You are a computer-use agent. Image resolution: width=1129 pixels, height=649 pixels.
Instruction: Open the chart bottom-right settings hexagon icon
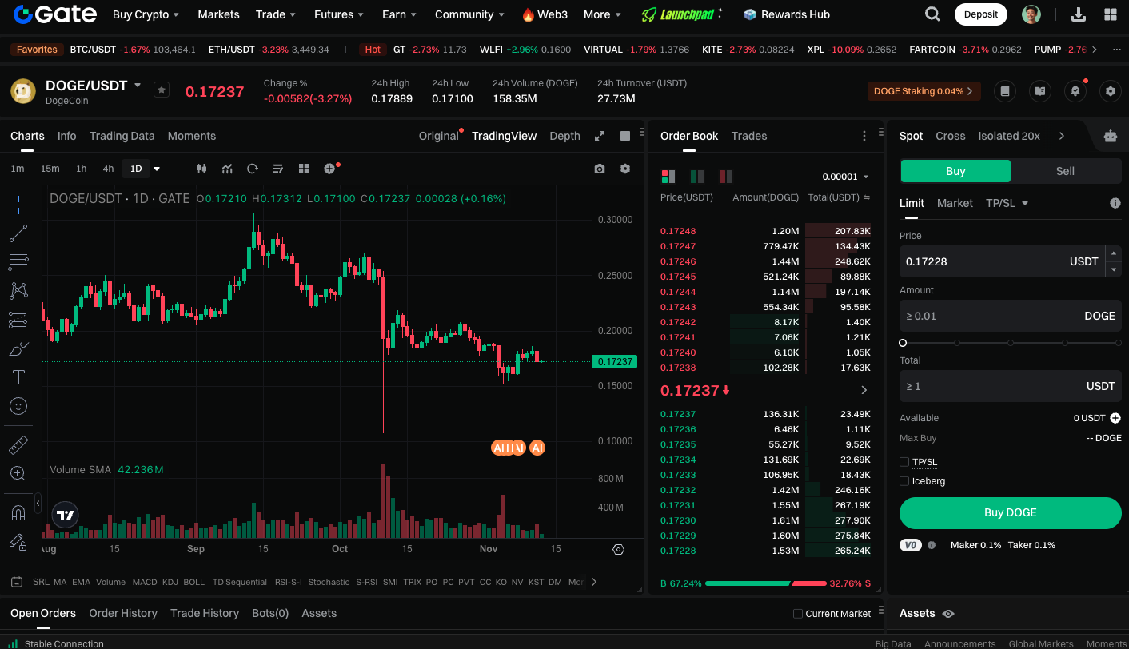pyautogui.click(x=618, y=549)
